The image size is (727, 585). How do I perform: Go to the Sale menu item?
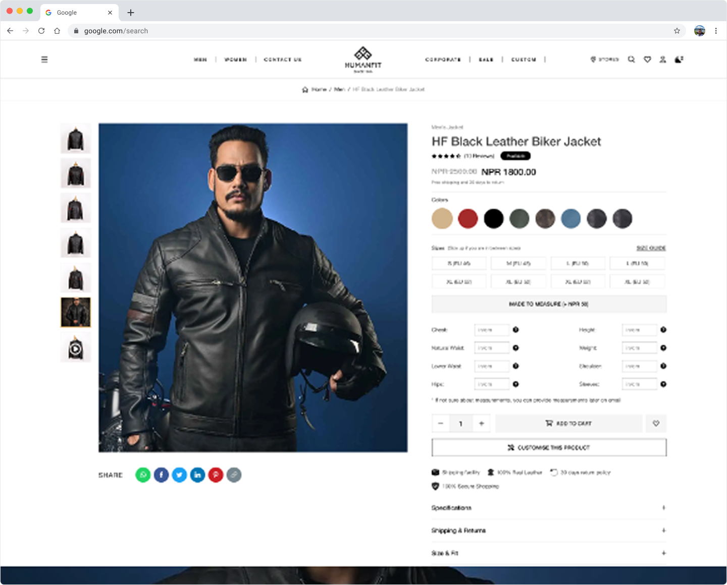pyautogui.click(x=486, y=60)
